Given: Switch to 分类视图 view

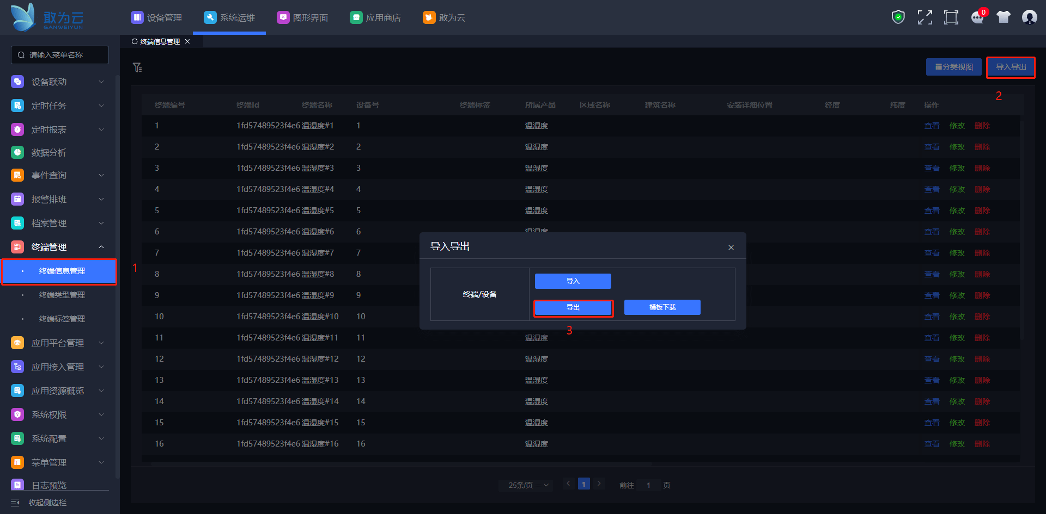Looking at the screenshot, I should click(953, 67).
